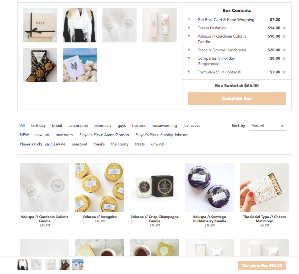Image resolution: width=299 pixels, height=274 pixels.
Task: Open the Voluspa Crisp Champagne Candle title
Action: 155,219
